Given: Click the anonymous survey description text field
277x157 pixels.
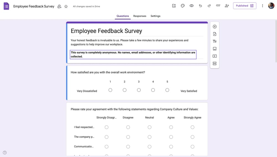Looking at the screenshot, I should click(x=133, y=54).
